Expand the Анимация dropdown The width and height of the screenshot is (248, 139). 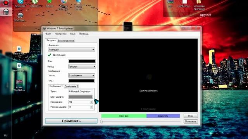[x=71, y=49]
